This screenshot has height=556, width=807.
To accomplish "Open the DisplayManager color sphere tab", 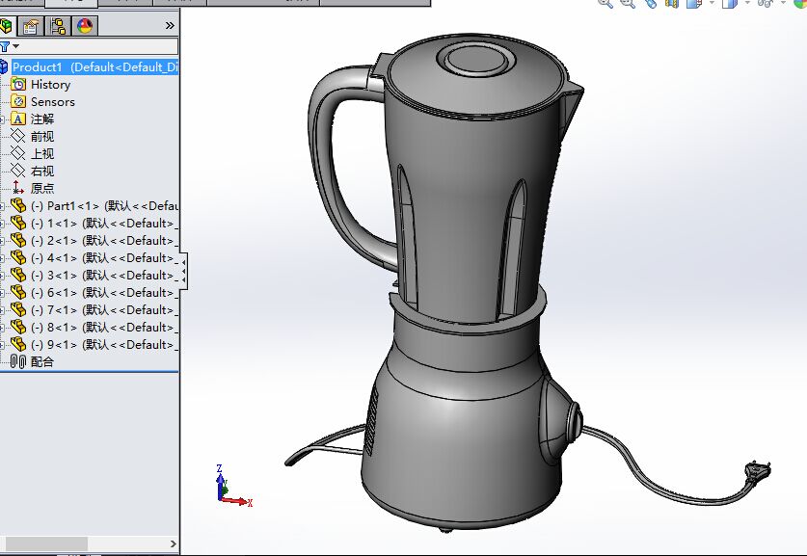I will point(85,26).
